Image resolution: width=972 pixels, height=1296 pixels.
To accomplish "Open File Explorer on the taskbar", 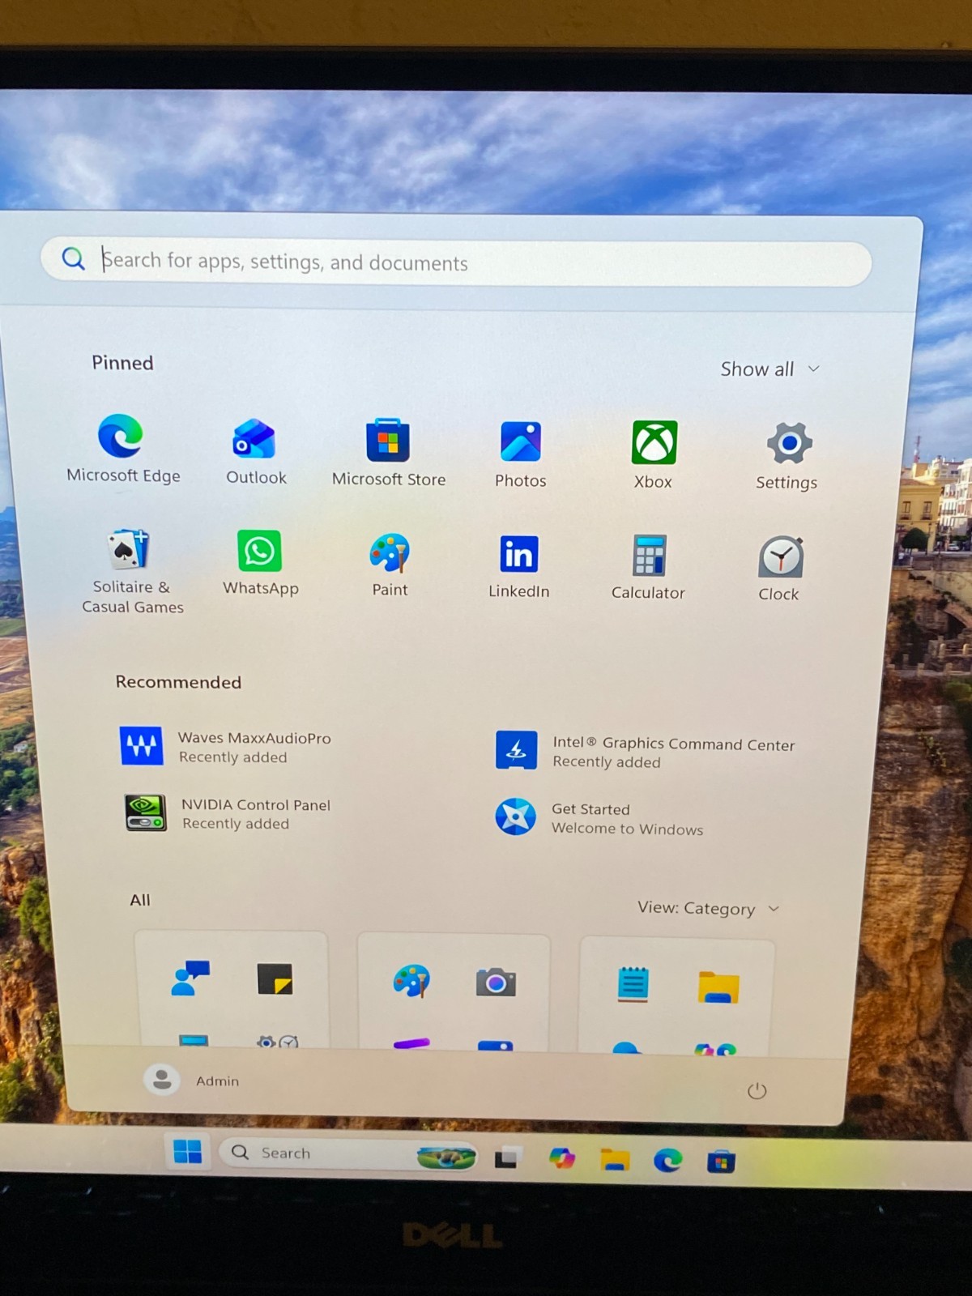I will (x=615, y=1160).
